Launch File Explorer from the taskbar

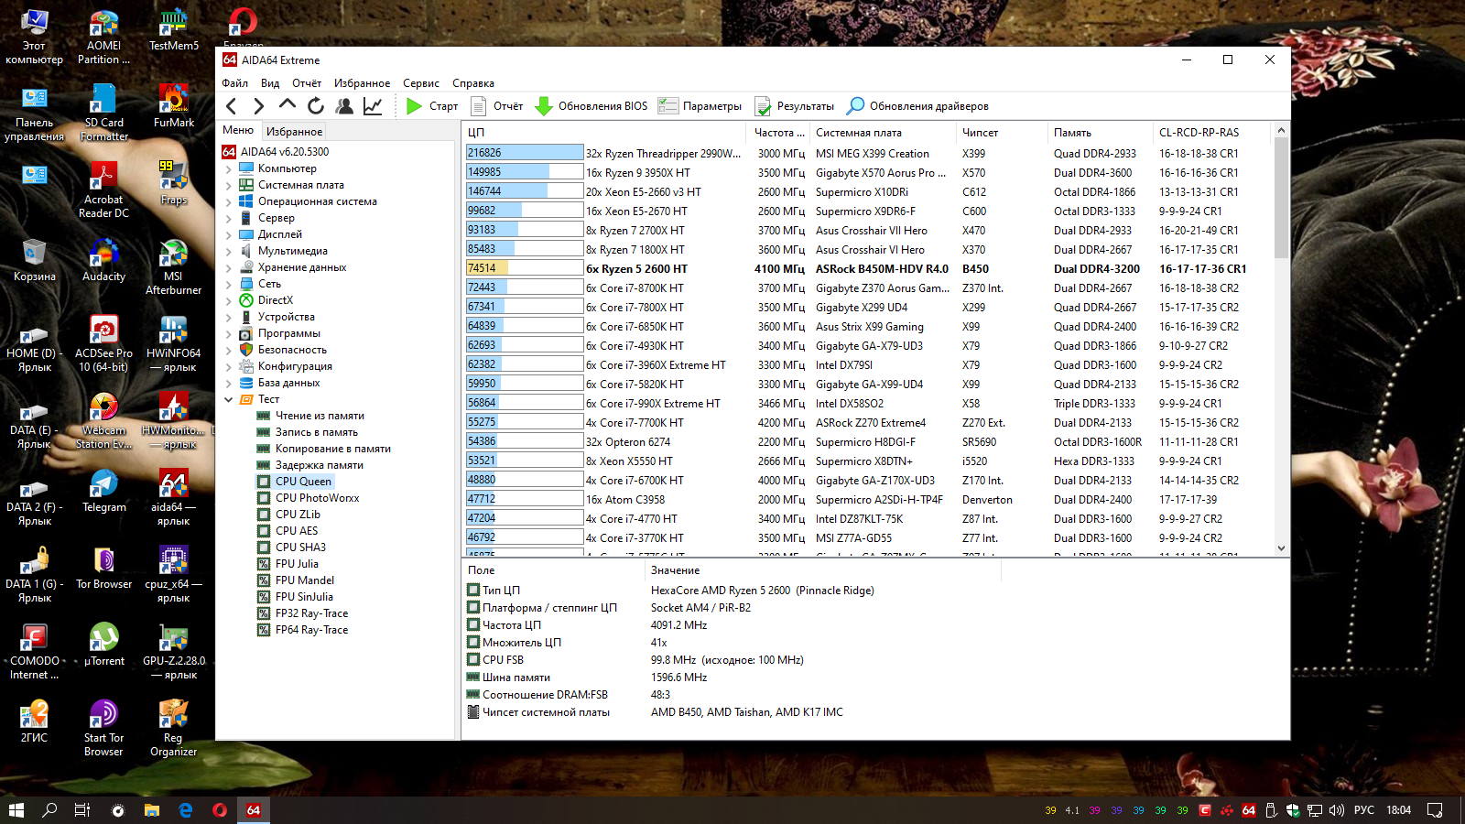click(x=152, y=810)
